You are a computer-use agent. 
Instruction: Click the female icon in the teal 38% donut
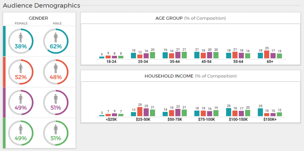20,38
